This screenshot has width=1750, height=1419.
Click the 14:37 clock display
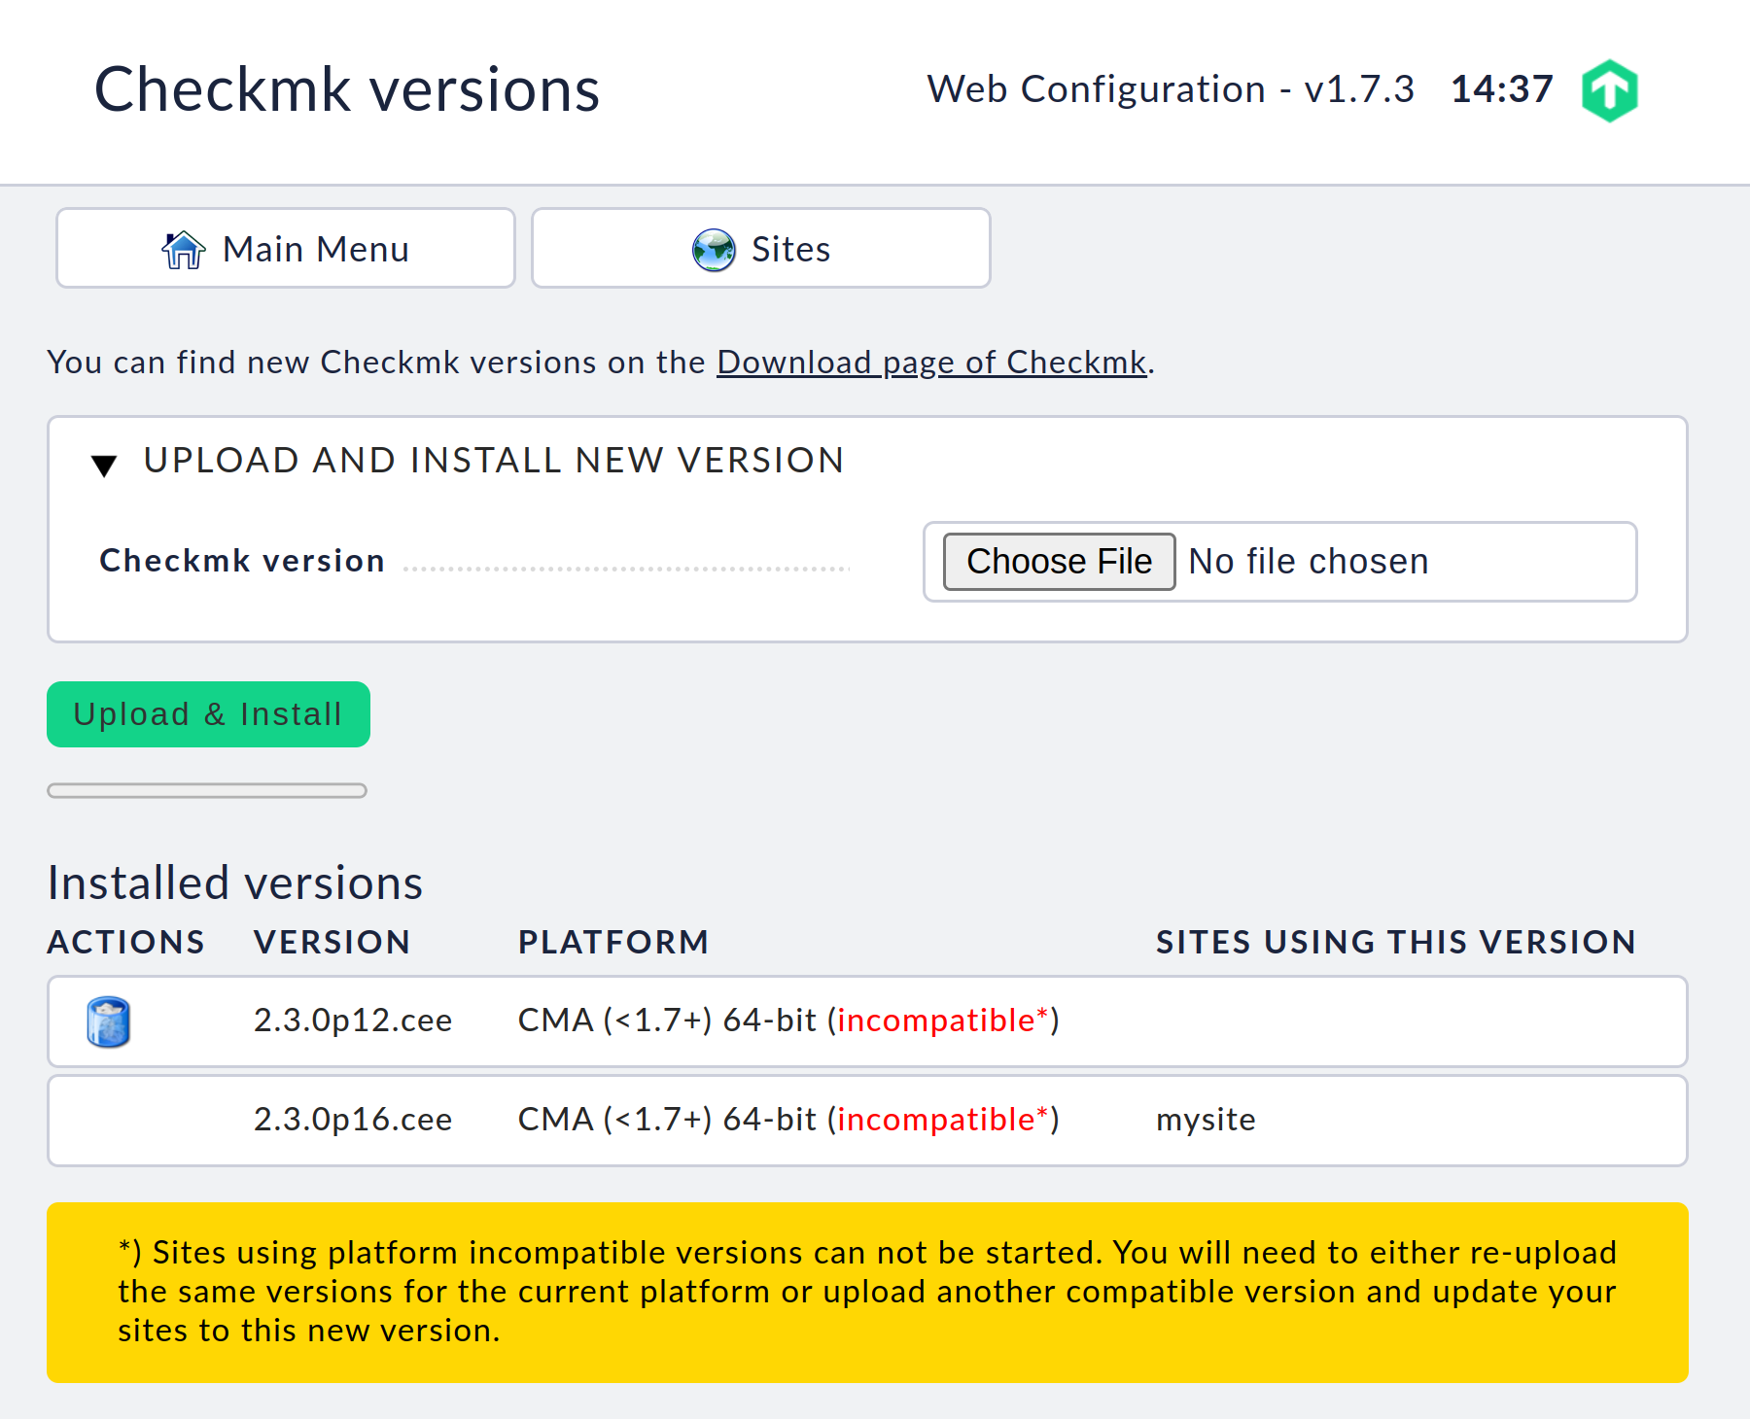(x=1502, y=89)
